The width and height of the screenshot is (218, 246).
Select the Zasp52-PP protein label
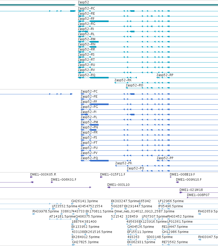165,158
